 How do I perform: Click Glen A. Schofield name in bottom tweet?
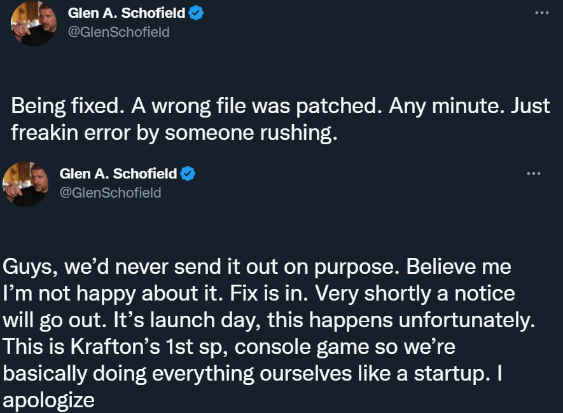118,173
